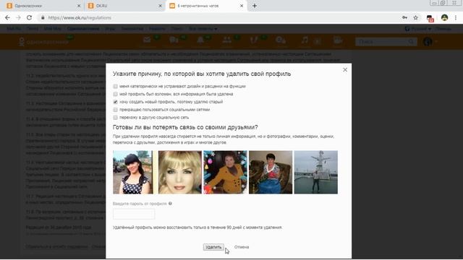
Task: Switch to the OK.RU browser tab
Action: 124,6
